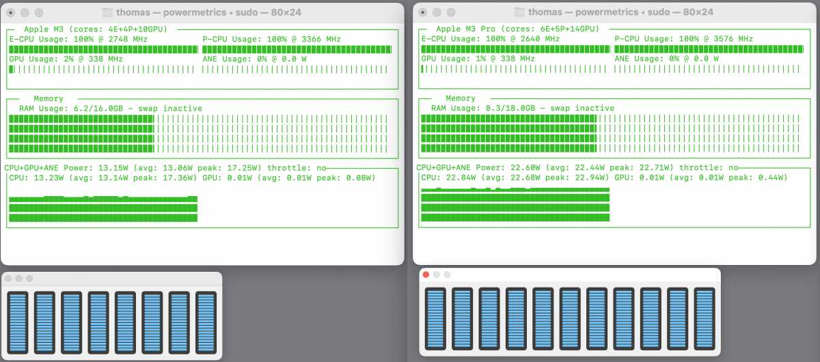The width and height of the screenshot is (820, 362).
Task: Click the red close button of the 11-bar window
Action: [x=426, y=275]
